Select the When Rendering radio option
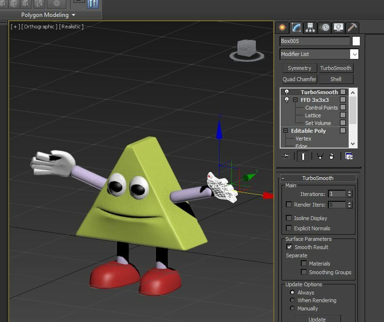Screen dimensions: 384x322 pyautogui.click(x=292, y=300)
